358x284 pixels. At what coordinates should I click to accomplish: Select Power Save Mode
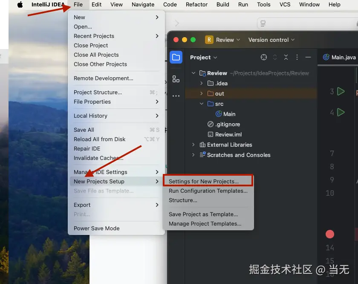click(x=116, y=228)
